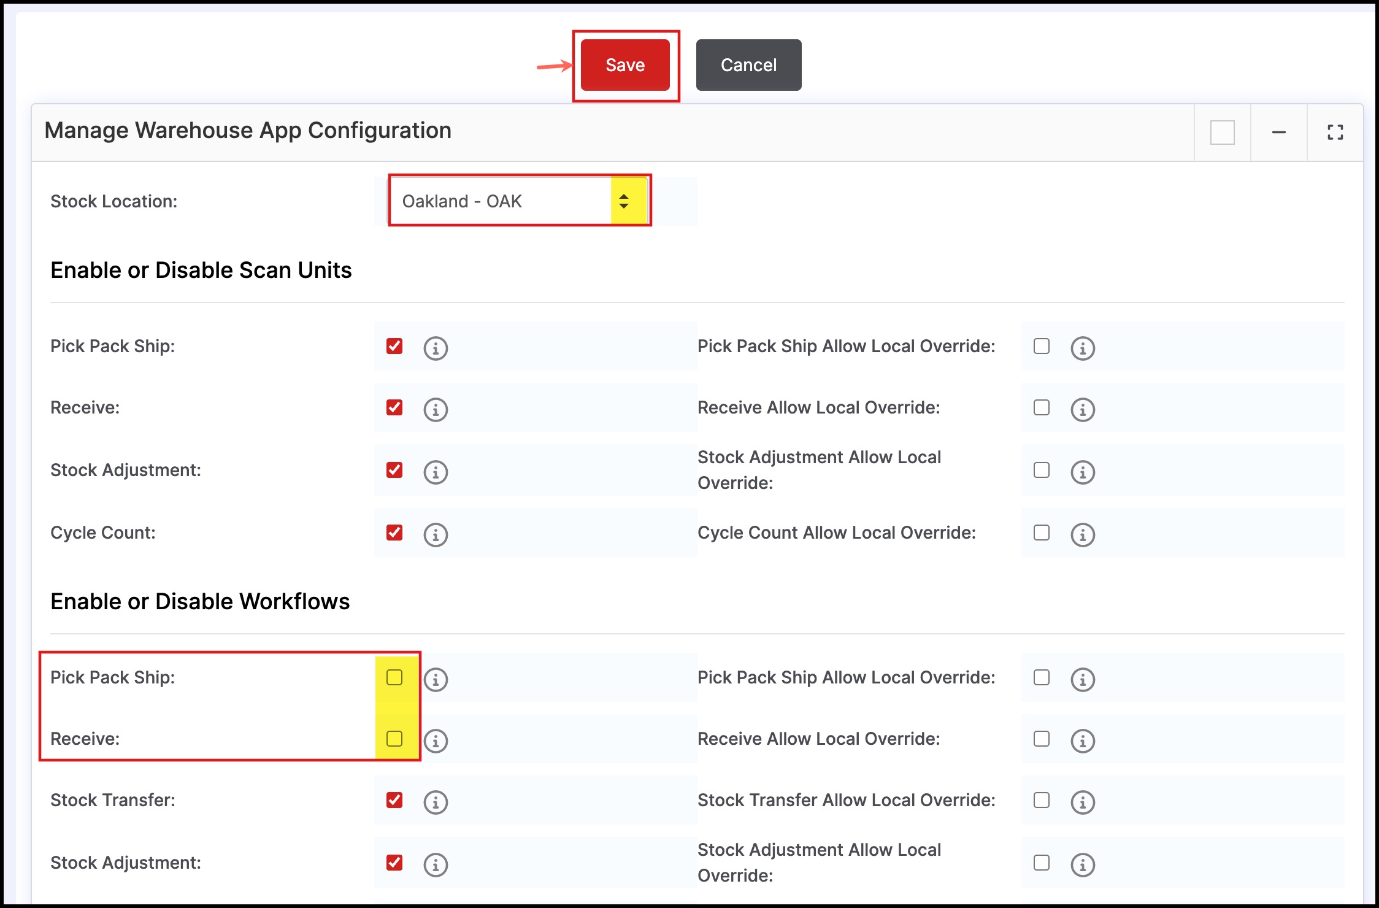Check Scan Units Receive Allow Local Override
Screen dimensions: 1379x908
1042,407
